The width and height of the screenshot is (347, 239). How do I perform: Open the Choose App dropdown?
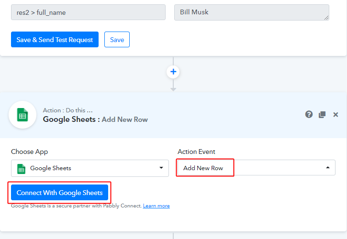click(90, 168)
